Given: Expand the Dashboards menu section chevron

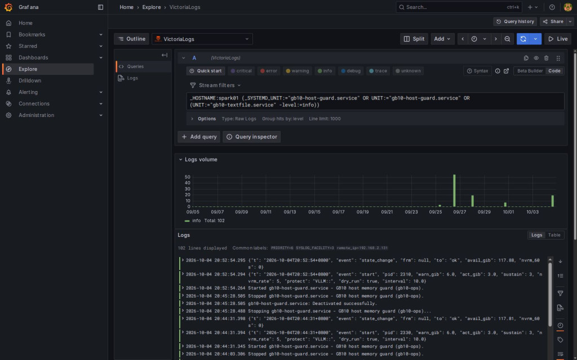Looking at the screenshot, I should point(101,58).
